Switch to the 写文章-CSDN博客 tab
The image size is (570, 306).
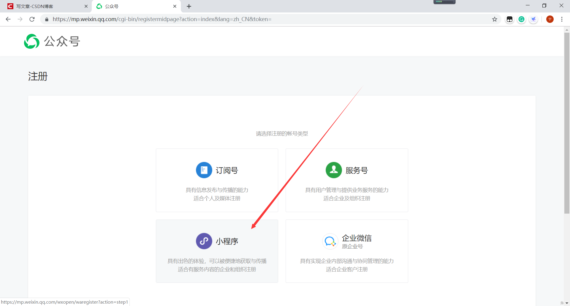[46, 6]
